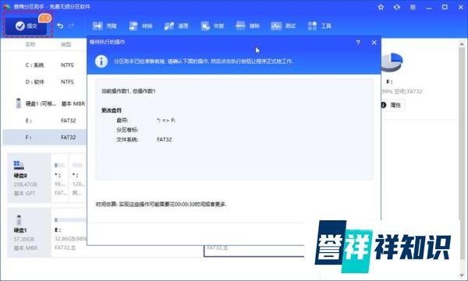Select the 硬盘0 238.47GB disk block

coord(29,178)
